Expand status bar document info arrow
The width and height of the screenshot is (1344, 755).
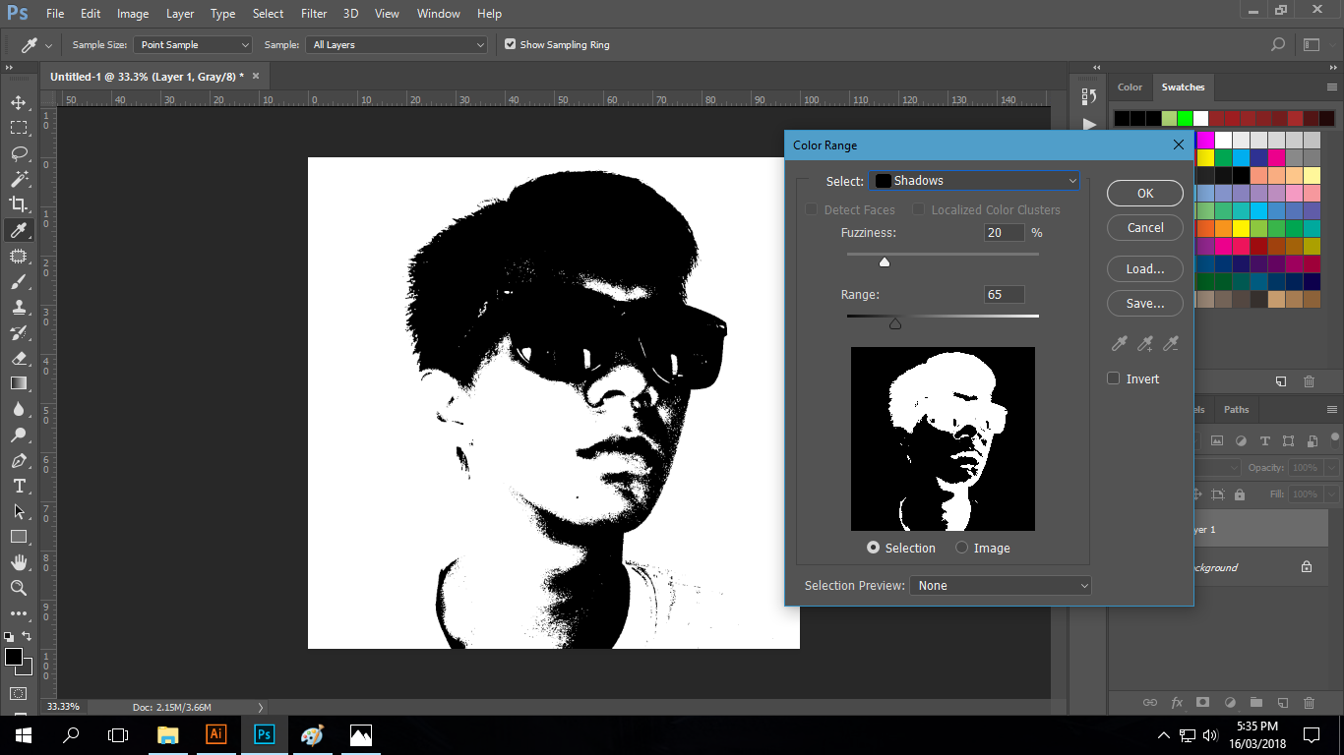click(260, 707)
